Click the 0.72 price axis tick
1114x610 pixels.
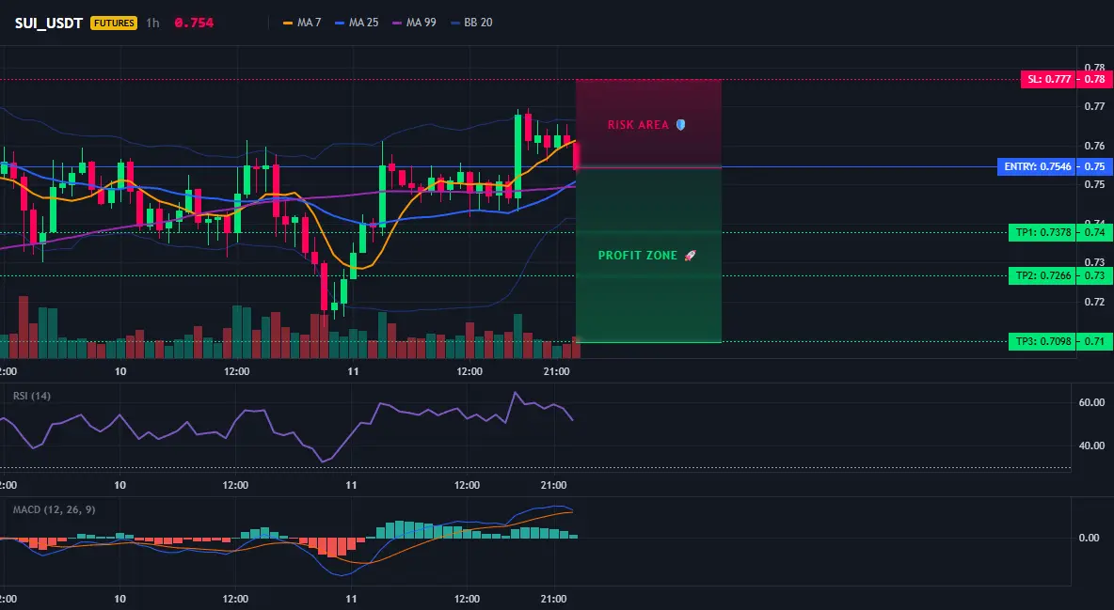coord(1095,302)
